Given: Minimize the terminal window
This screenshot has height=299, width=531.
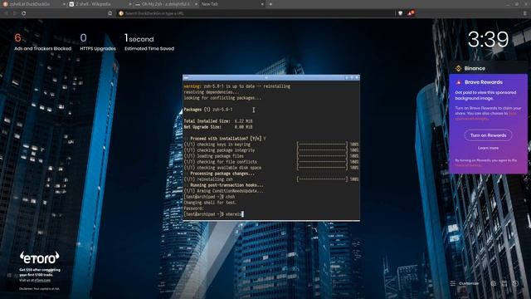Looking at the screenshot, I should tap(347, 77).
